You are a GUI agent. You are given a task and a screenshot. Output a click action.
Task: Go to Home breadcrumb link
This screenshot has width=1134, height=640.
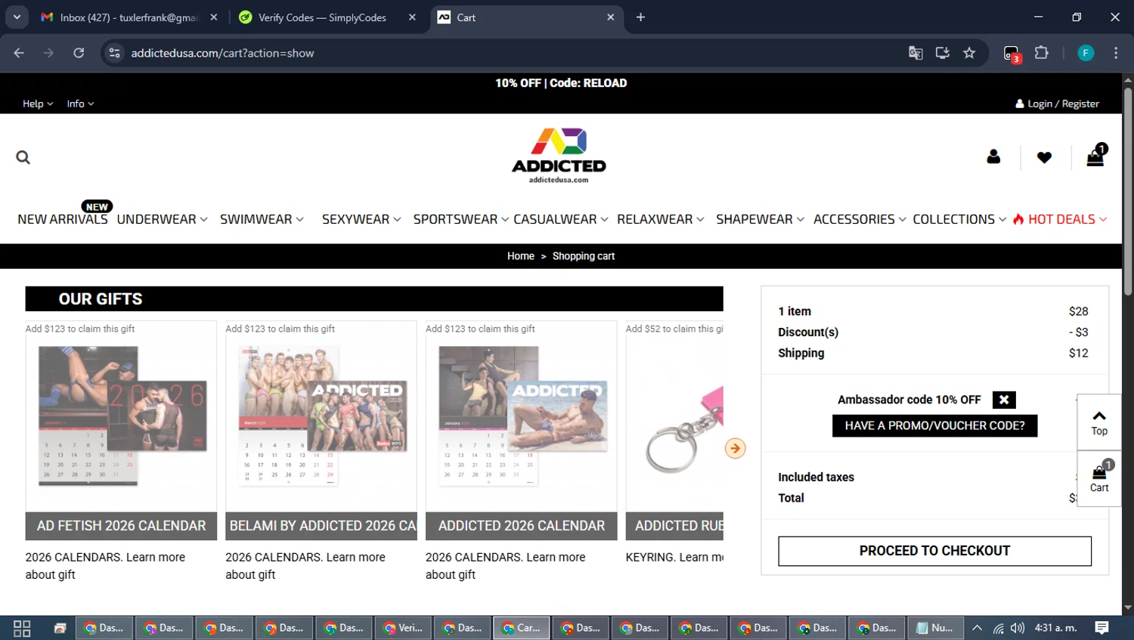pyautogui.click(x=520, y=256)
